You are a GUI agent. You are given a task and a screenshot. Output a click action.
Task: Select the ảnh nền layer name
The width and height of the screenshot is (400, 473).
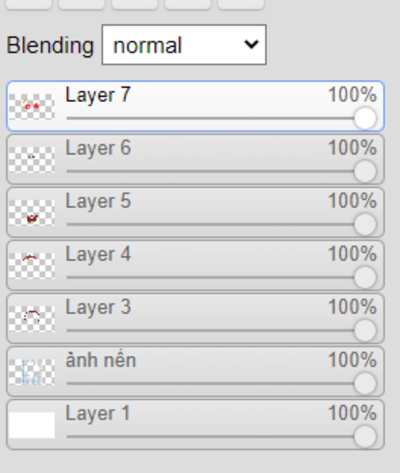[x=101, y=360]
